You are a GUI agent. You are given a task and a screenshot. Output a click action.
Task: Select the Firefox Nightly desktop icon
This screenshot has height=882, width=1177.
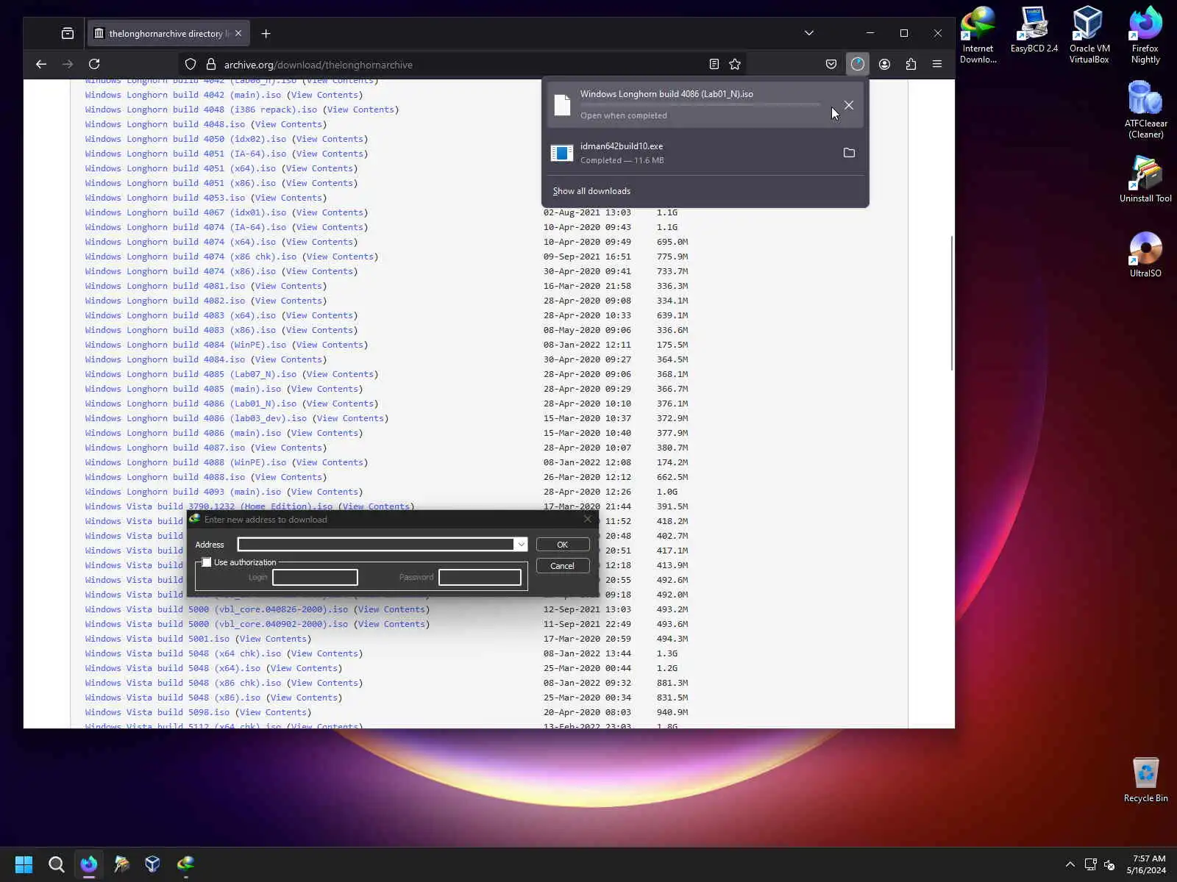pos(1145,35)
